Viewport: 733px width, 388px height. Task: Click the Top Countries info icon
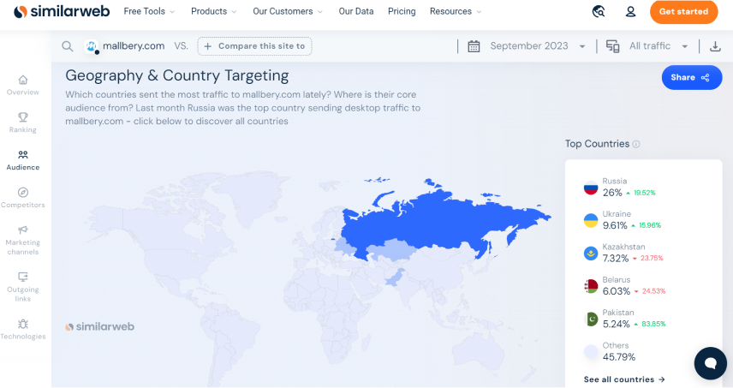coord(636,144)
